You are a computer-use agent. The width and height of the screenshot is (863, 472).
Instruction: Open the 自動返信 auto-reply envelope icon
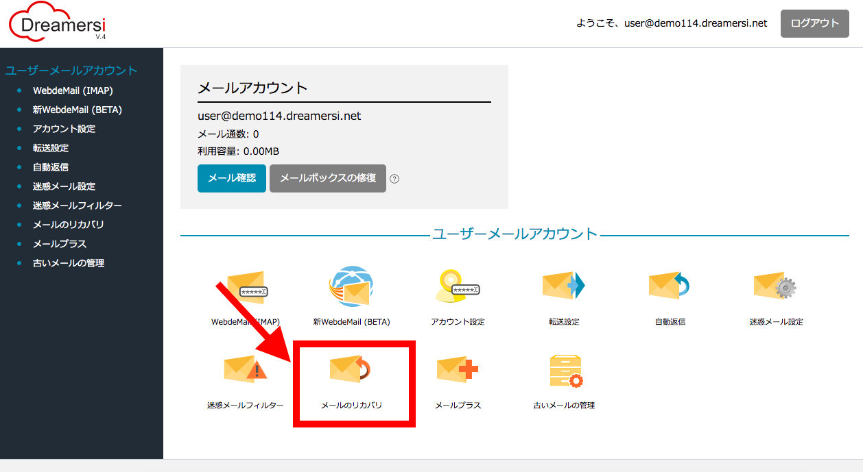670,286
